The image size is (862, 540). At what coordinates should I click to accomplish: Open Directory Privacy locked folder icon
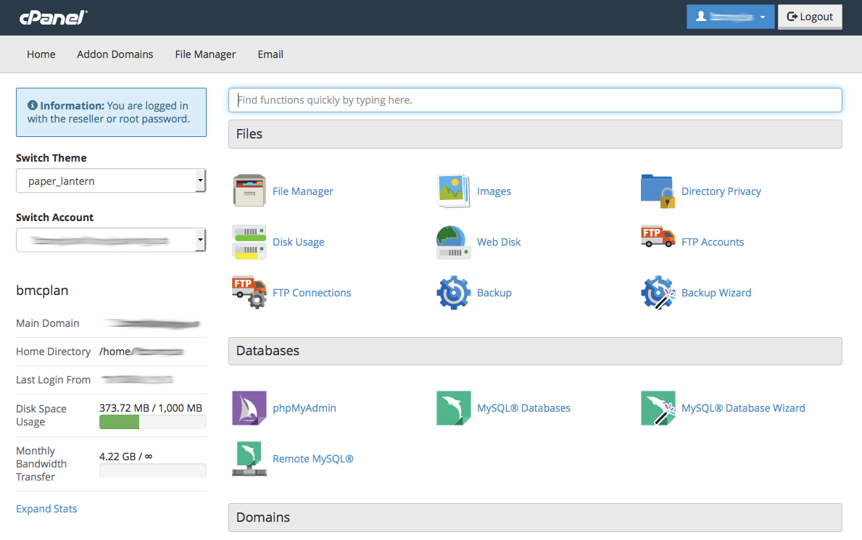[x=658, y=191]
